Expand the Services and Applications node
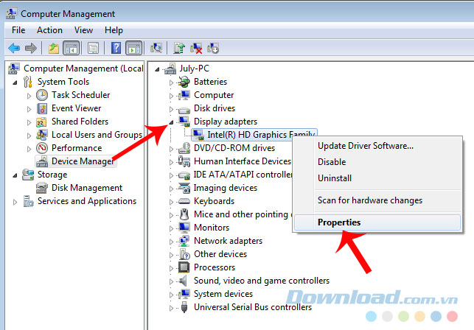 tap(15, 202)
